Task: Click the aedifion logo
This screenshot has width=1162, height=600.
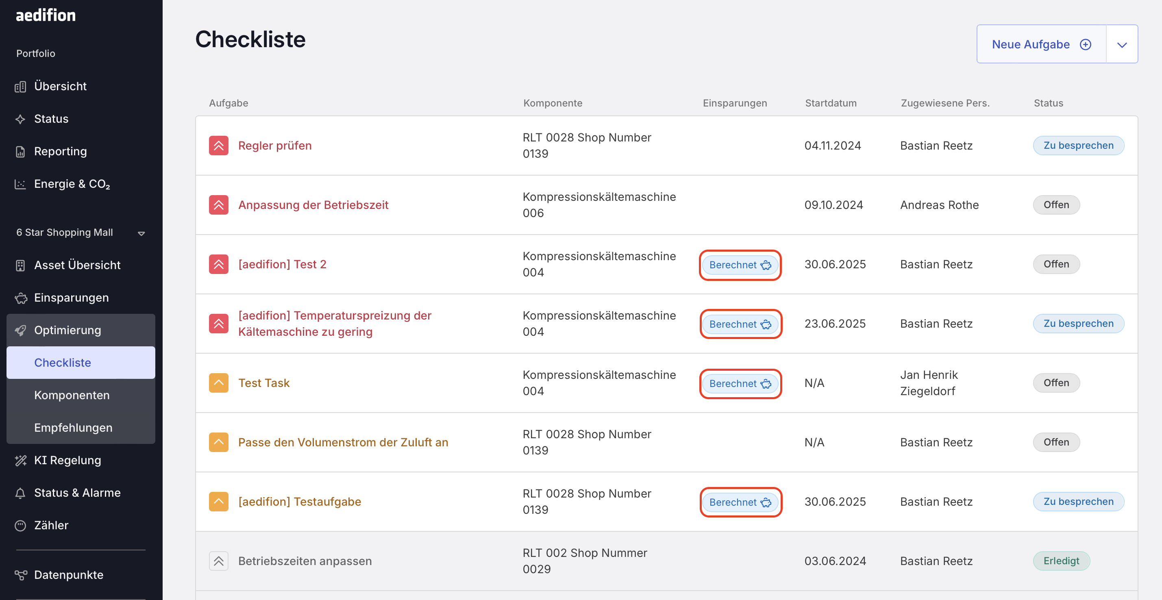Action: pyautogui.click(x=46, y=15)
